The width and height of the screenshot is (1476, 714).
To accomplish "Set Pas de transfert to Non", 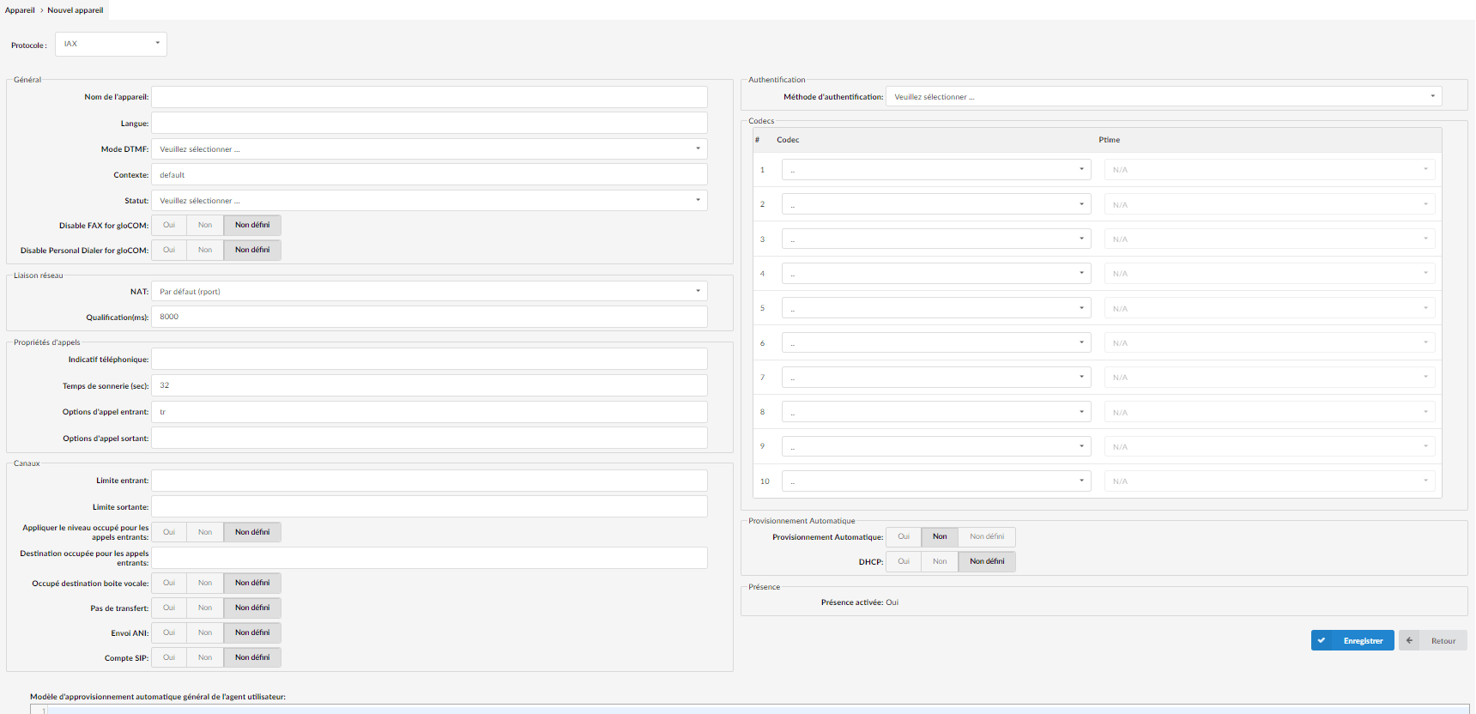I will point(205,608).
